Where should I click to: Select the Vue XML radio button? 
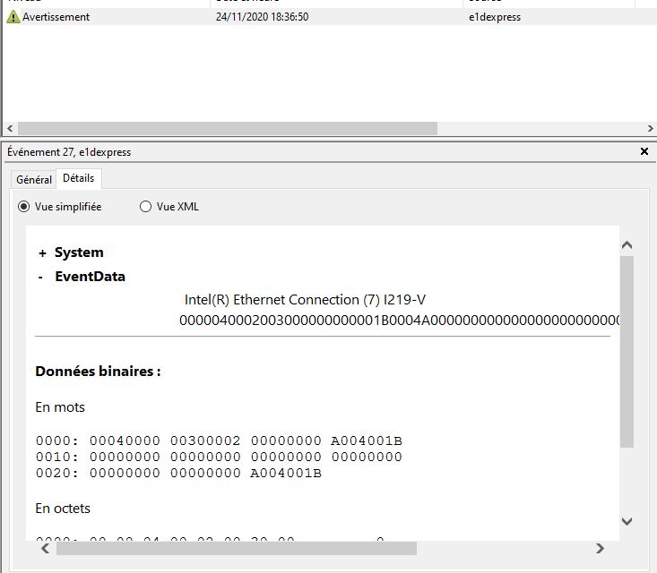[145, 207]
